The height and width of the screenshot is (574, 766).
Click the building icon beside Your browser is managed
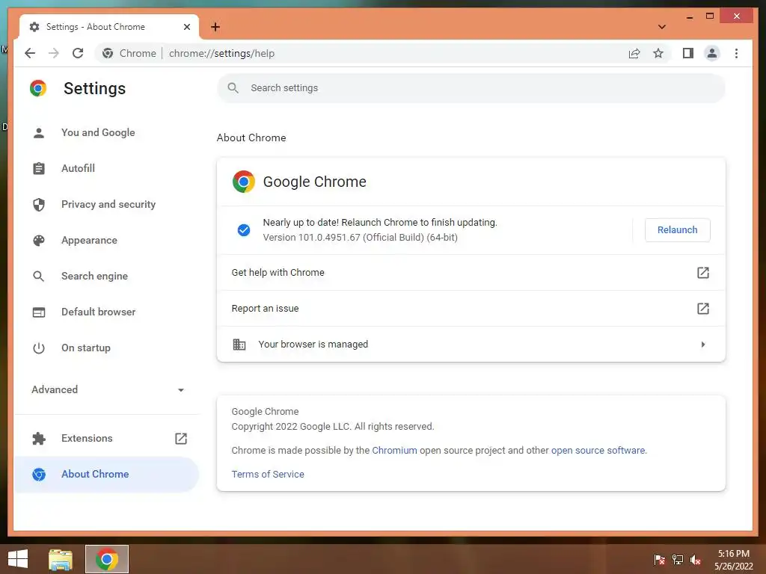[x=239, y=345]
